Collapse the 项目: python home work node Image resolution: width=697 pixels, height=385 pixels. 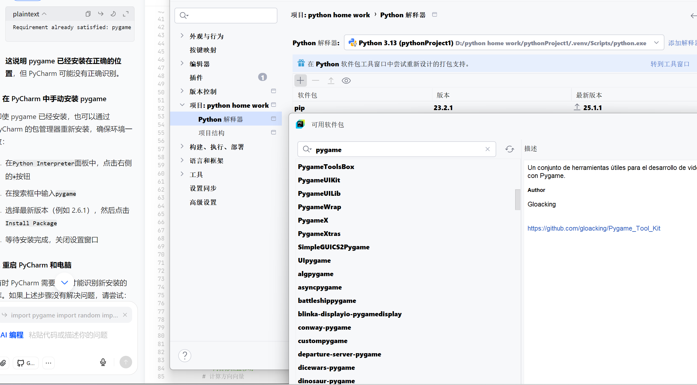click(x=182, y=105)
